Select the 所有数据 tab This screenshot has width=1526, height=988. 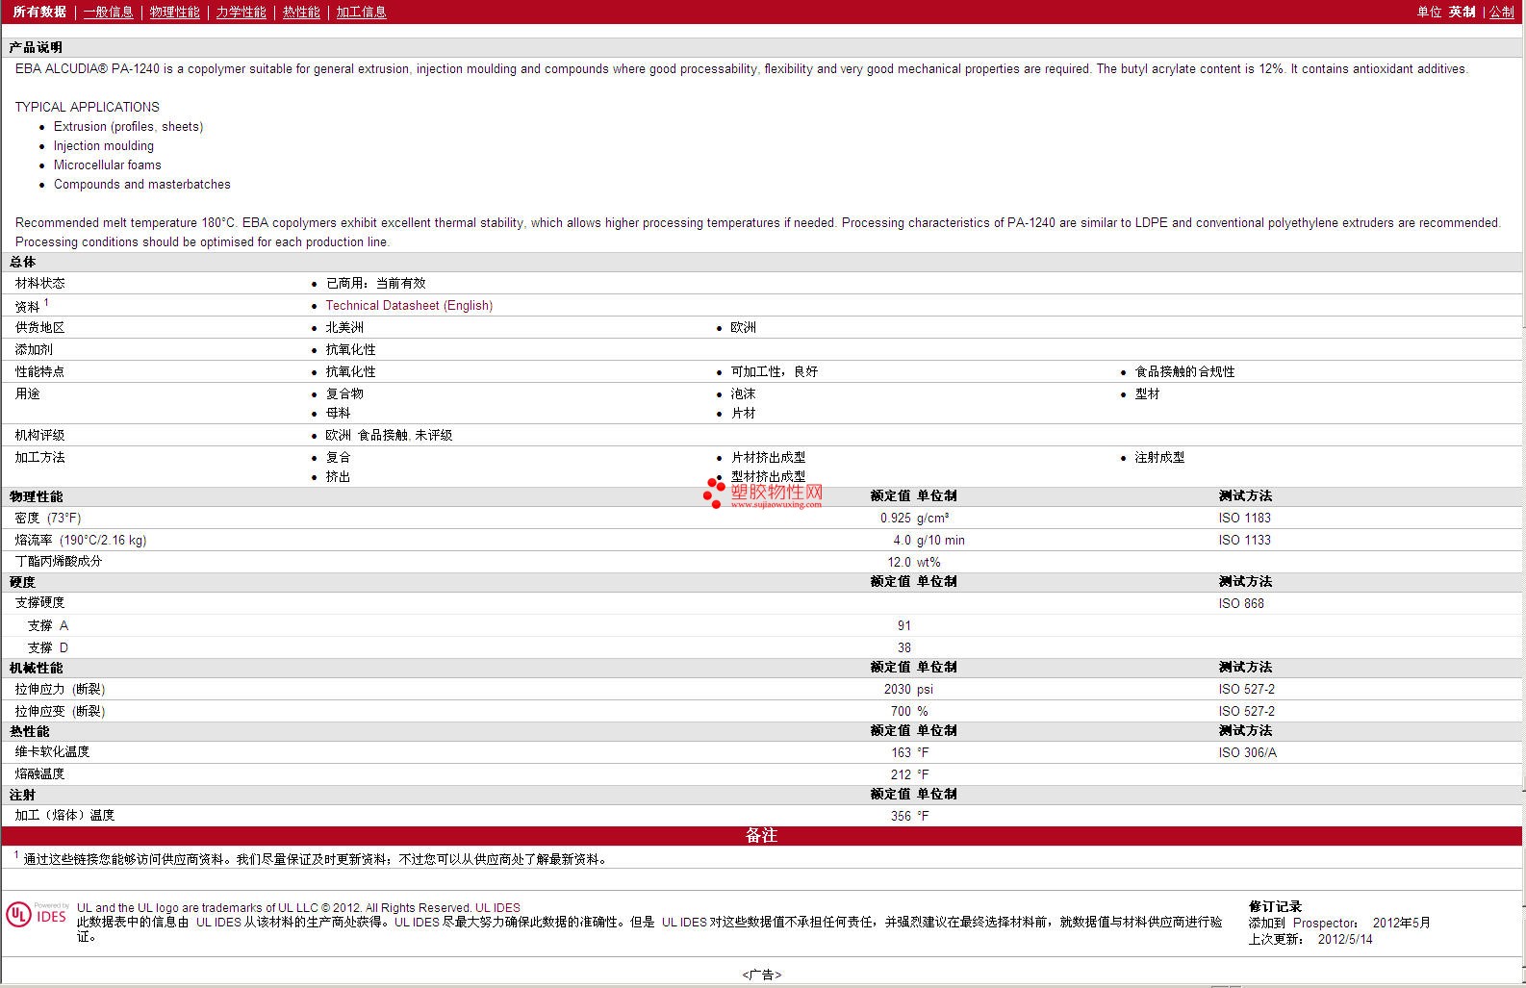(x=39, y=12)
